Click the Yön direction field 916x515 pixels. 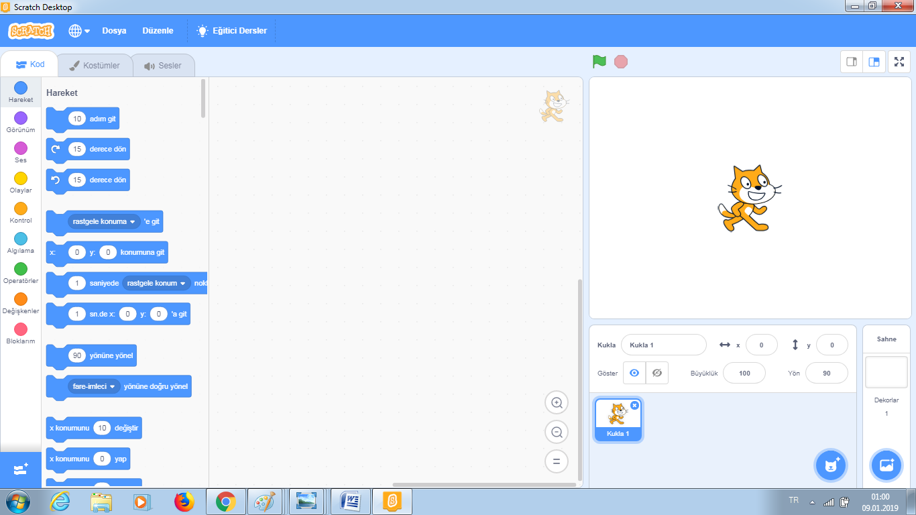click(826, 373)
